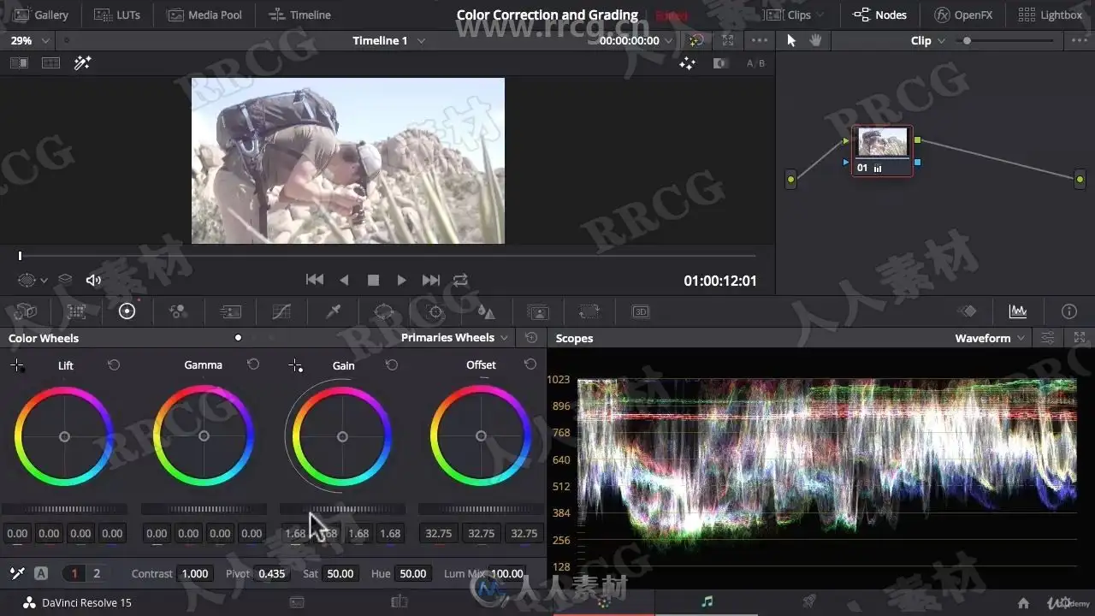Image resolution: width=1095 pixels, height=616 pixels.
Task: Open the Blur palette
Action: [x=486, y=311]
